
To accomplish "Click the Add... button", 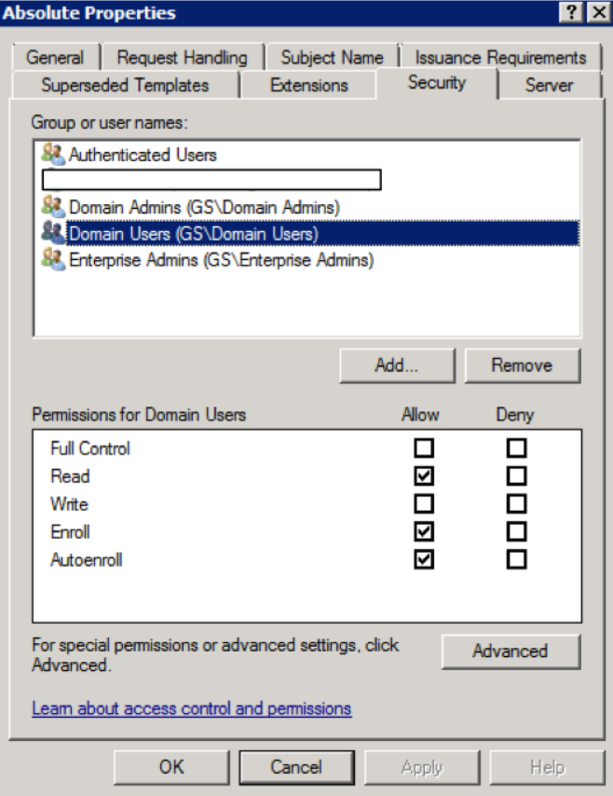I will click(x=396, y=365).
